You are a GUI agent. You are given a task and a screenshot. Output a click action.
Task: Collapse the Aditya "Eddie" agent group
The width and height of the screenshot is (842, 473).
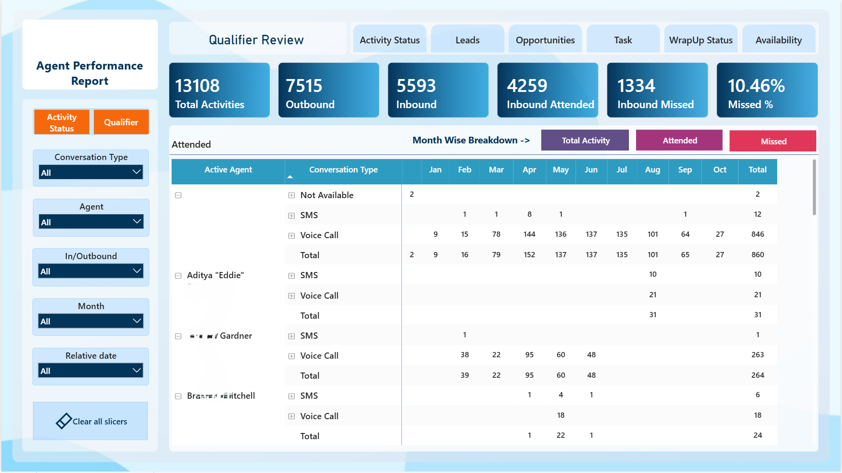(178, 276)
